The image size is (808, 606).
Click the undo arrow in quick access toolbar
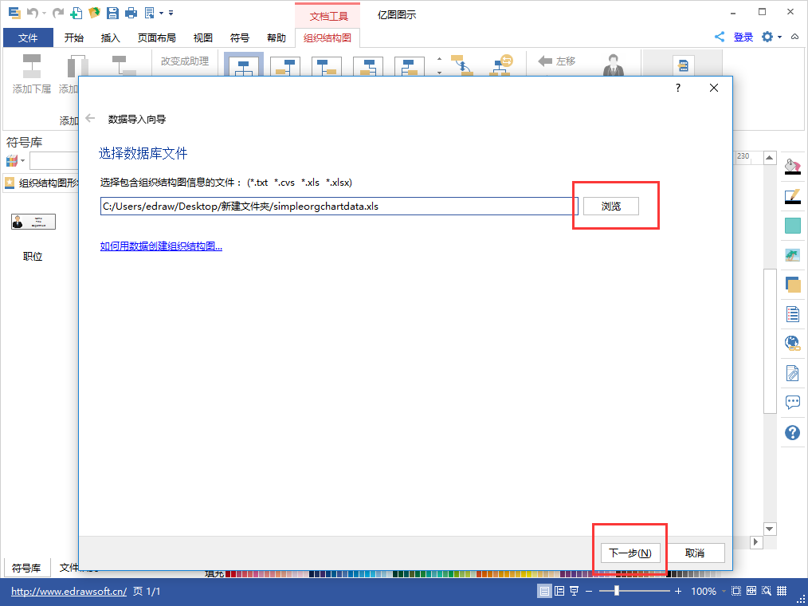coord(31,13)
